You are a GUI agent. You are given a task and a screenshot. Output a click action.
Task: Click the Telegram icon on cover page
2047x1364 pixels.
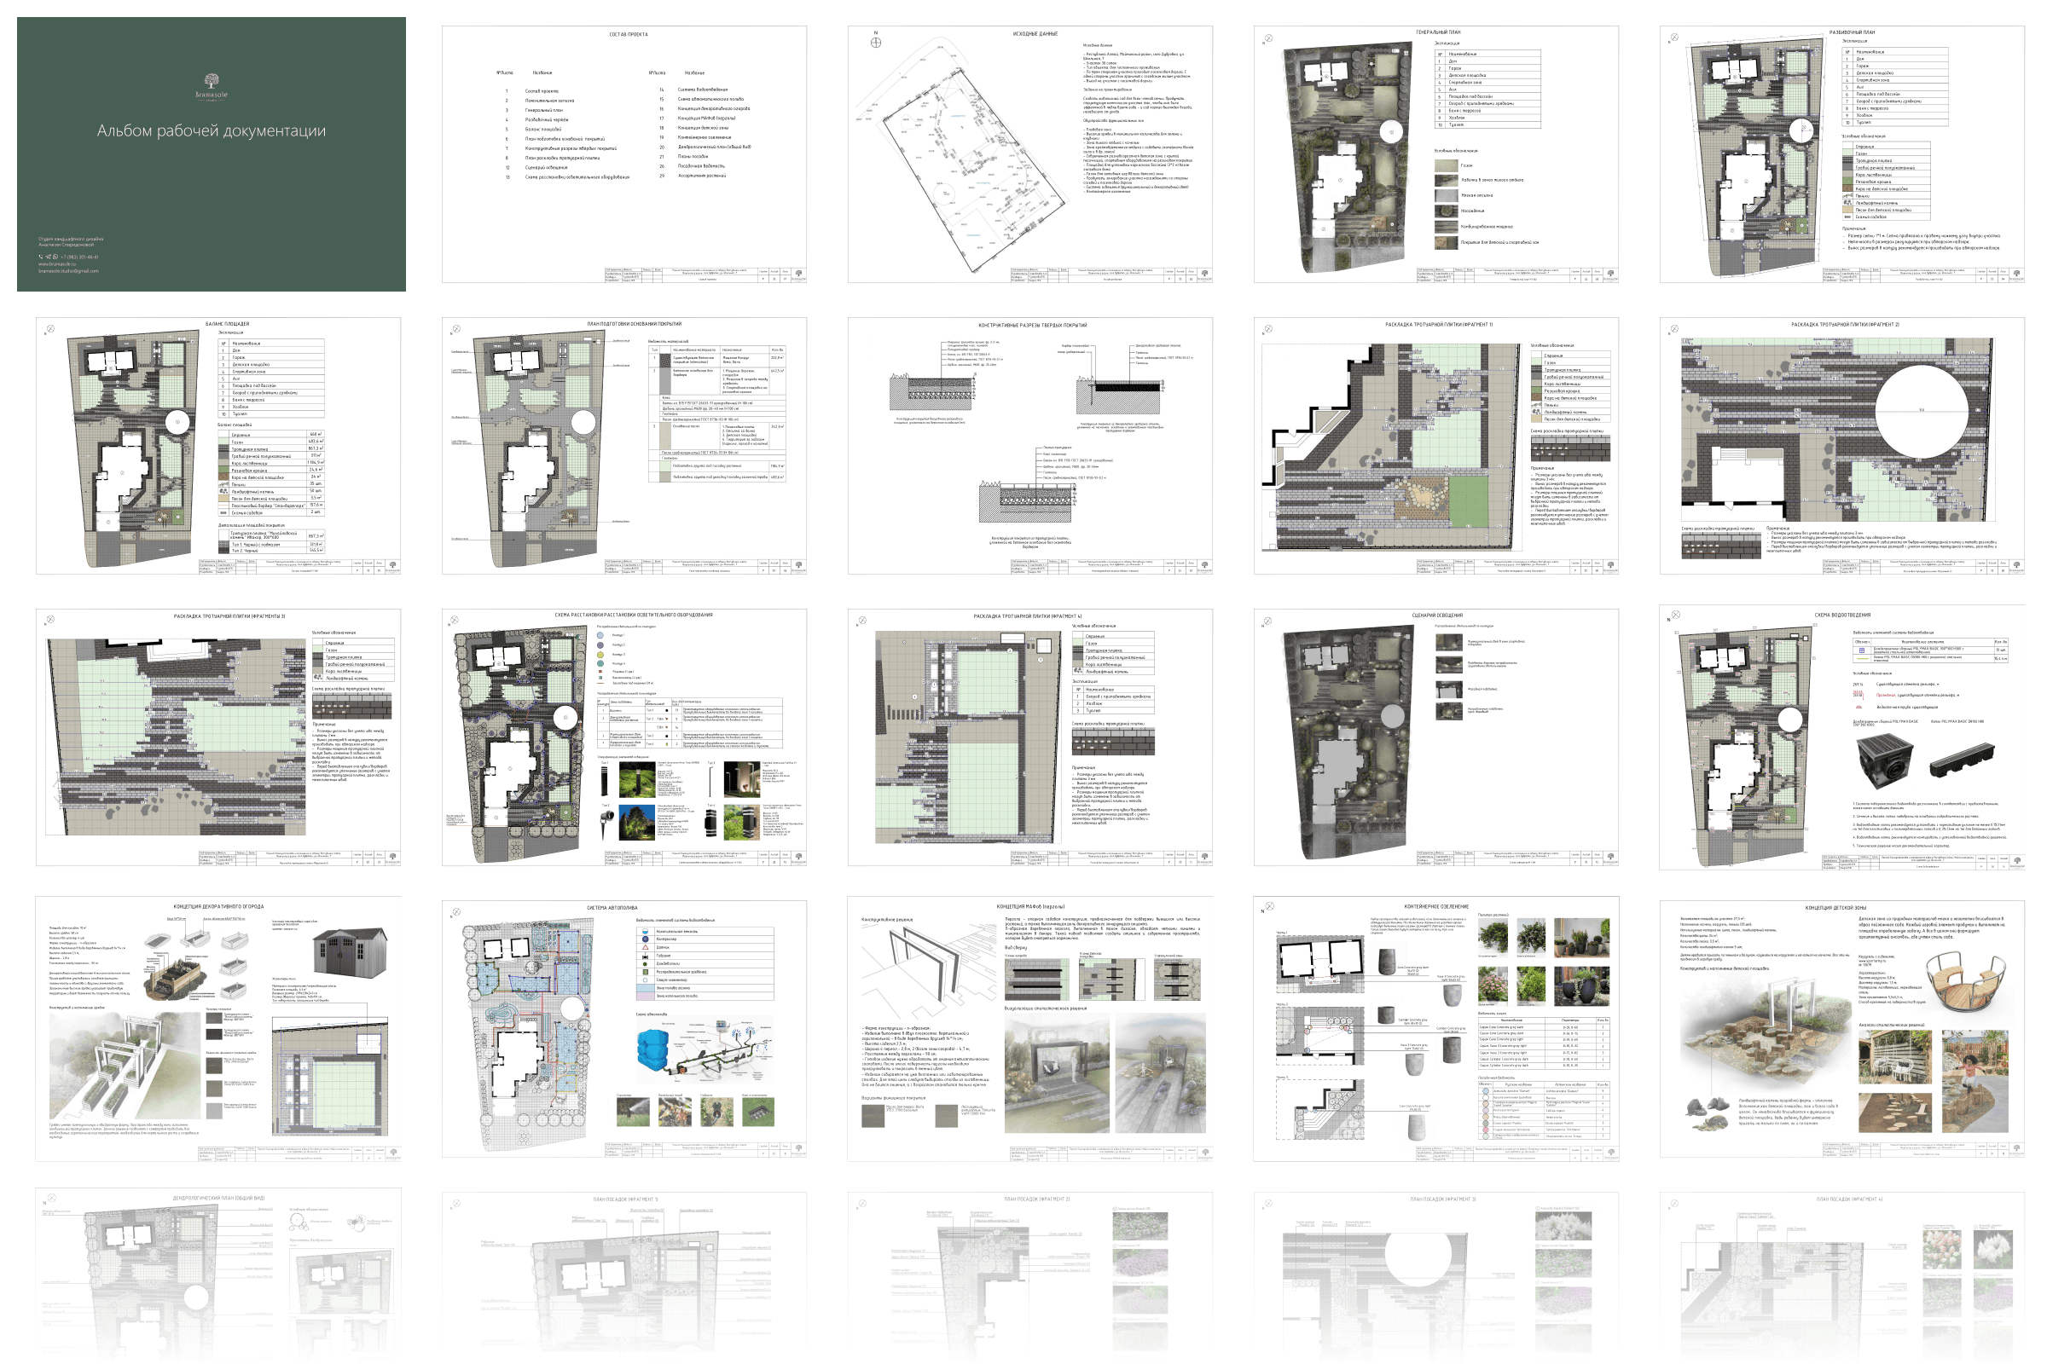coord(49,257)
